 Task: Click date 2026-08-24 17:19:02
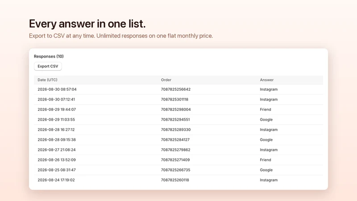click(56, 180)
